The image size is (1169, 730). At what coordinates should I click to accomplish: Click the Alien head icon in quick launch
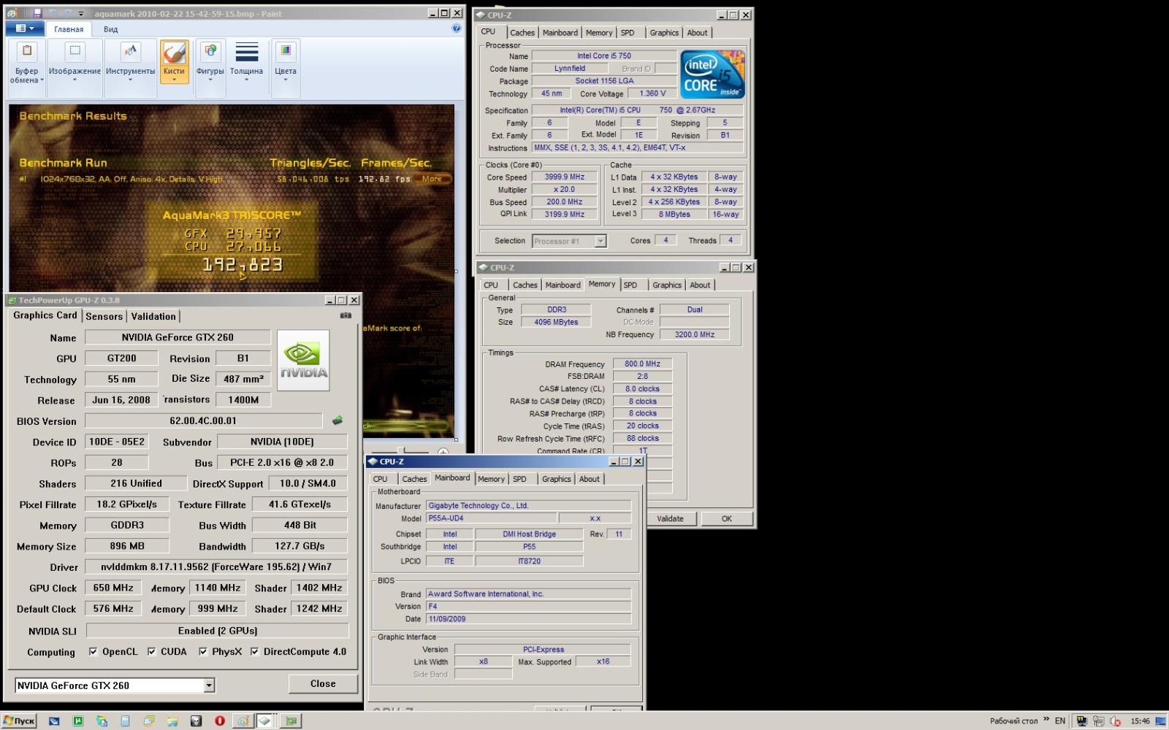[196, 721]
